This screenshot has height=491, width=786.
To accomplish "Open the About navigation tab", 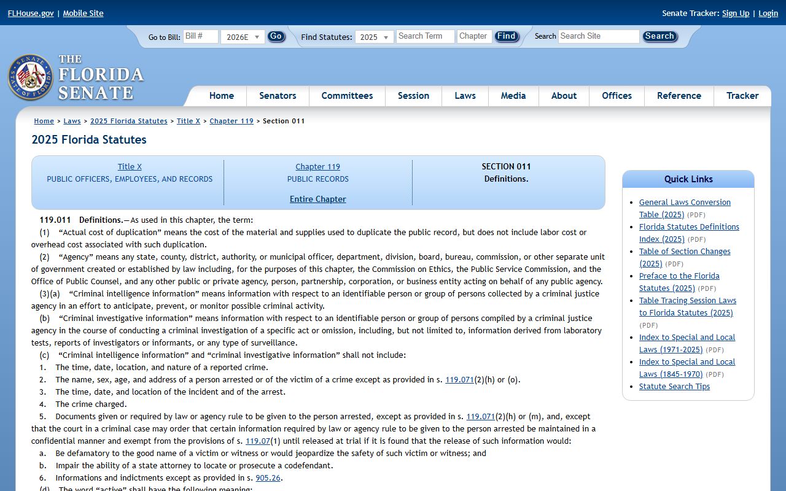I will [564, 96].
